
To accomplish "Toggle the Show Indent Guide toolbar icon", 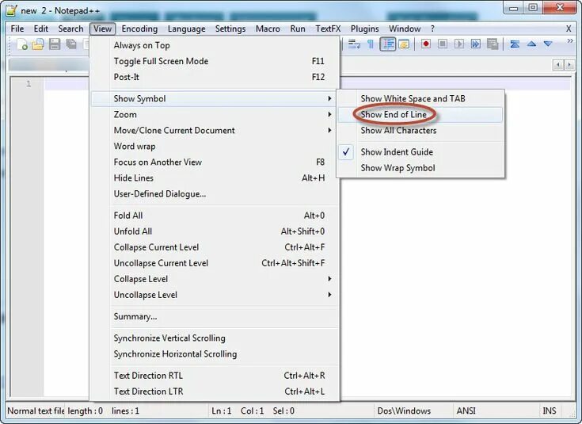I will coord(387,44).
